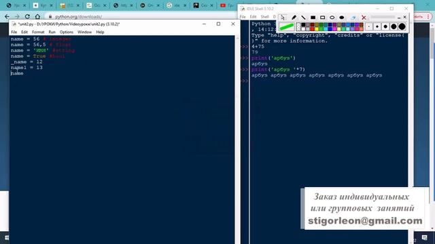The width and height of the screenshot is (435, 244).
Task: Pick the white color swatch
Action: tap(303, 28)
